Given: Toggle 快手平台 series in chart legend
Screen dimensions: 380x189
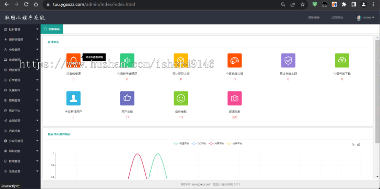Looking at the screenshot, I should (x=234, y=143).
